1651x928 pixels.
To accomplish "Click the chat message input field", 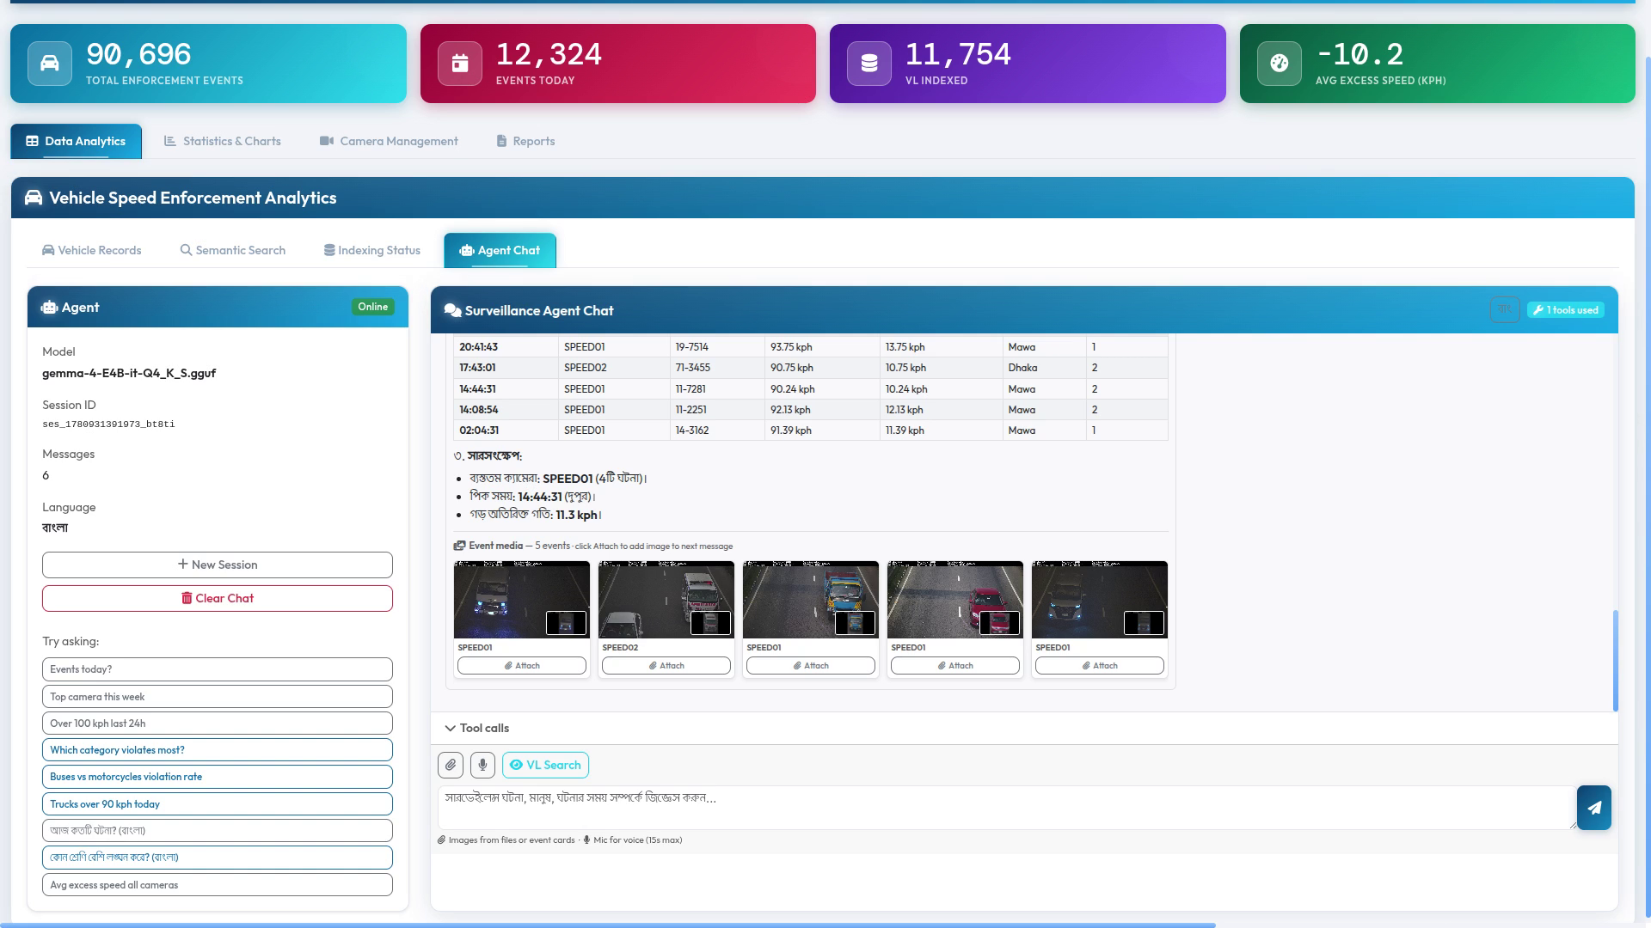I will 1006,808.
